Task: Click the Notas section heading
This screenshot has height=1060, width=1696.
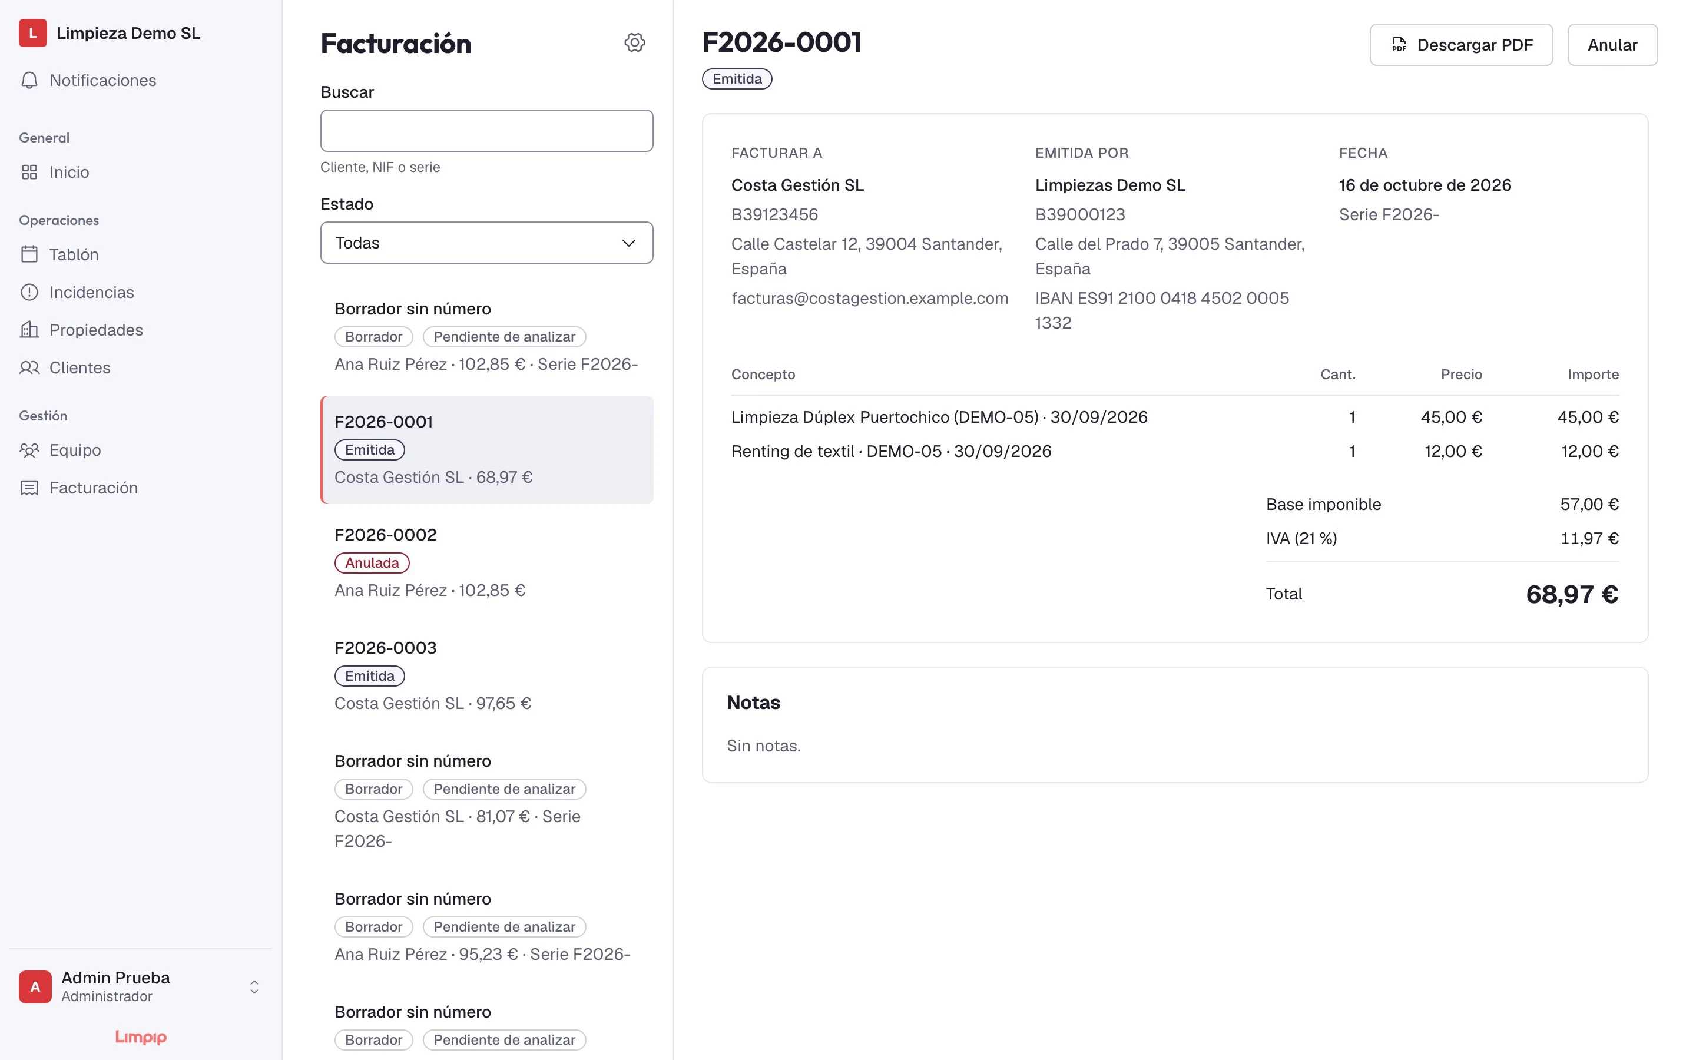Action: coord(753,703)
